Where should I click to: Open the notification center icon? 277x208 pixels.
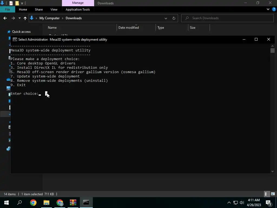(x=269, y=203)
